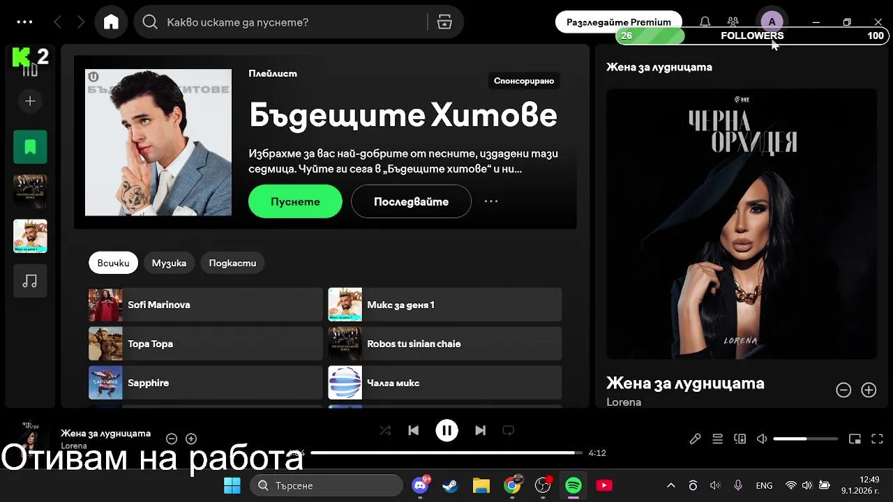893x502 pixels.
Task: Open the 'Черна Орхидея' album artwork
Action: click(742, 224)
